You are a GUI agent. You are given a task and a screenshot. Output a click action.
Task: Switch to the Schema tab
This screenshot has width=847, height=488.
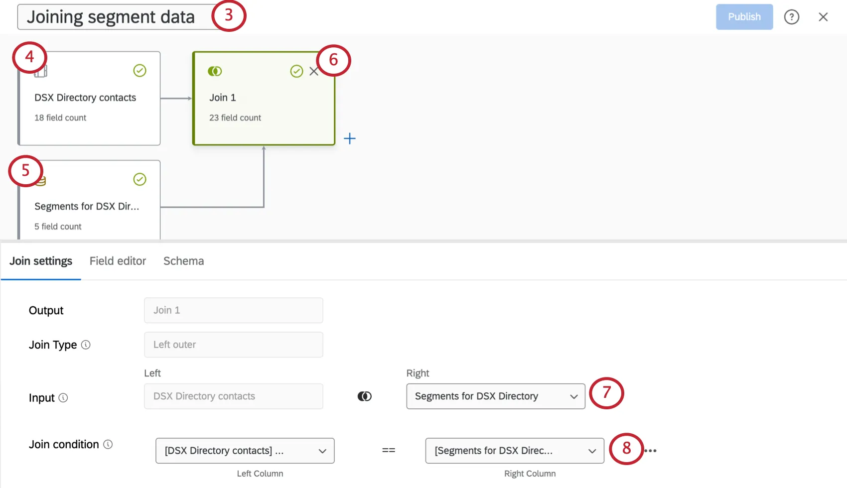(x=183, y=261)
